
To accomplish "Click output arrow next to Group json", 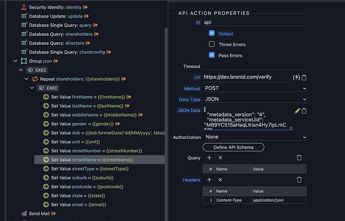I will pos(55,61).
